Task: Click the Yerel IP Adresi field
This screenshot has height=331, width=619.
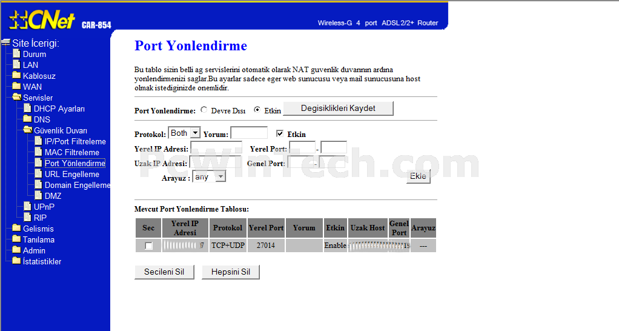Action: tap(216, 148)
